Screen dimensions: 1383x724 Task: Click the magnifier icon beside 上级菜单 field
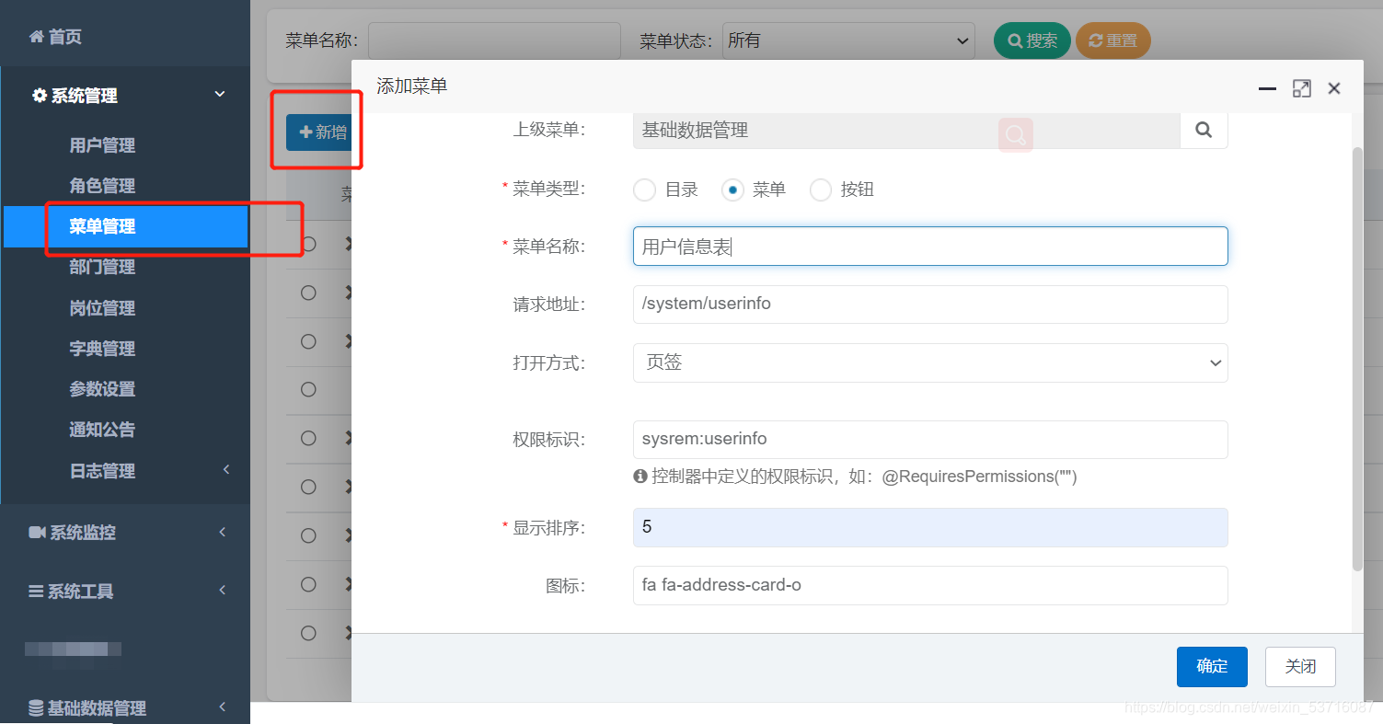1204,130
